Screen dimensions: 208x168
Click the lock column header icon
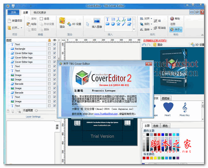(49, 40)
